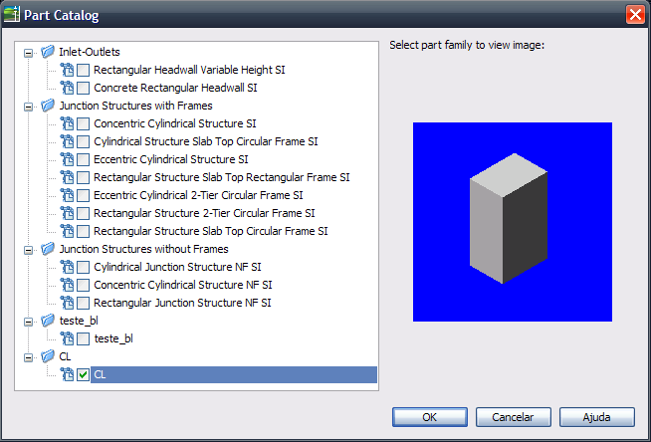
Task: Click part icon beside Rectangular Structure Slab Top Circular Frame SI
Action: click(x=67, y=231)
